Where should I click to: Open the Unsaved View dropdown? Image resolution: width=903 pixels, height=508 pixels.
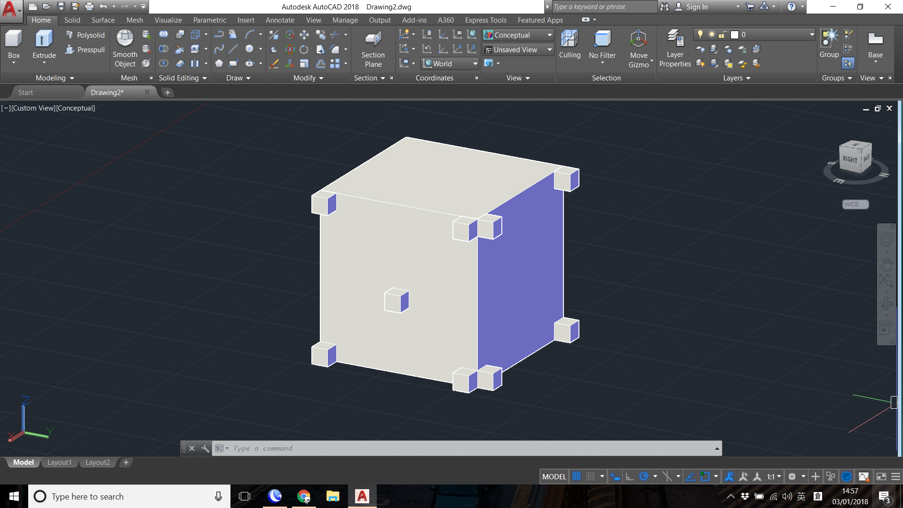coord(518,50)
